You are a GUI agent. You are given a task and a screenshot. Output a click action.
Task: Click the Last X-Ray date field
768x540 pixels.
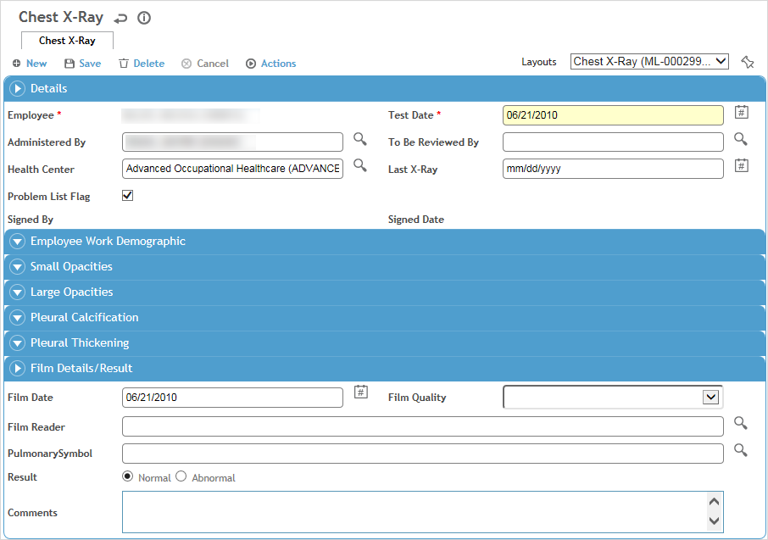click(x=613, y=169)
